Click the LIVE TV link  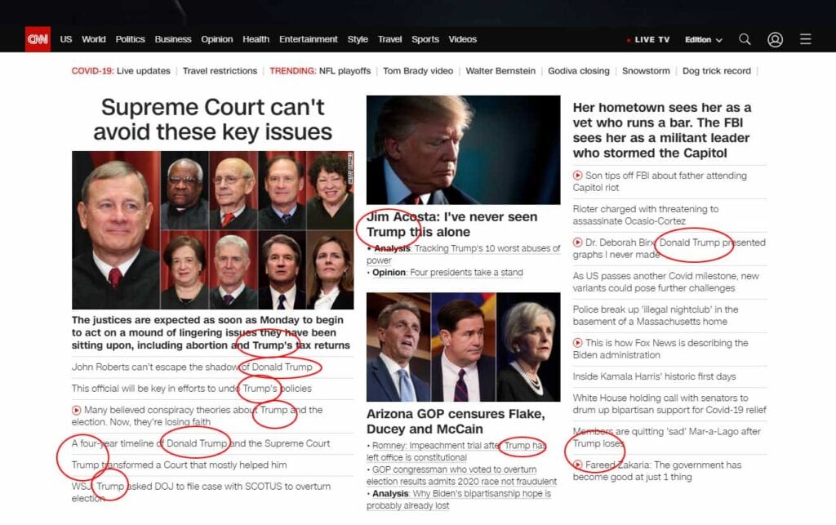pyautogui.click(x=651, y=39)
